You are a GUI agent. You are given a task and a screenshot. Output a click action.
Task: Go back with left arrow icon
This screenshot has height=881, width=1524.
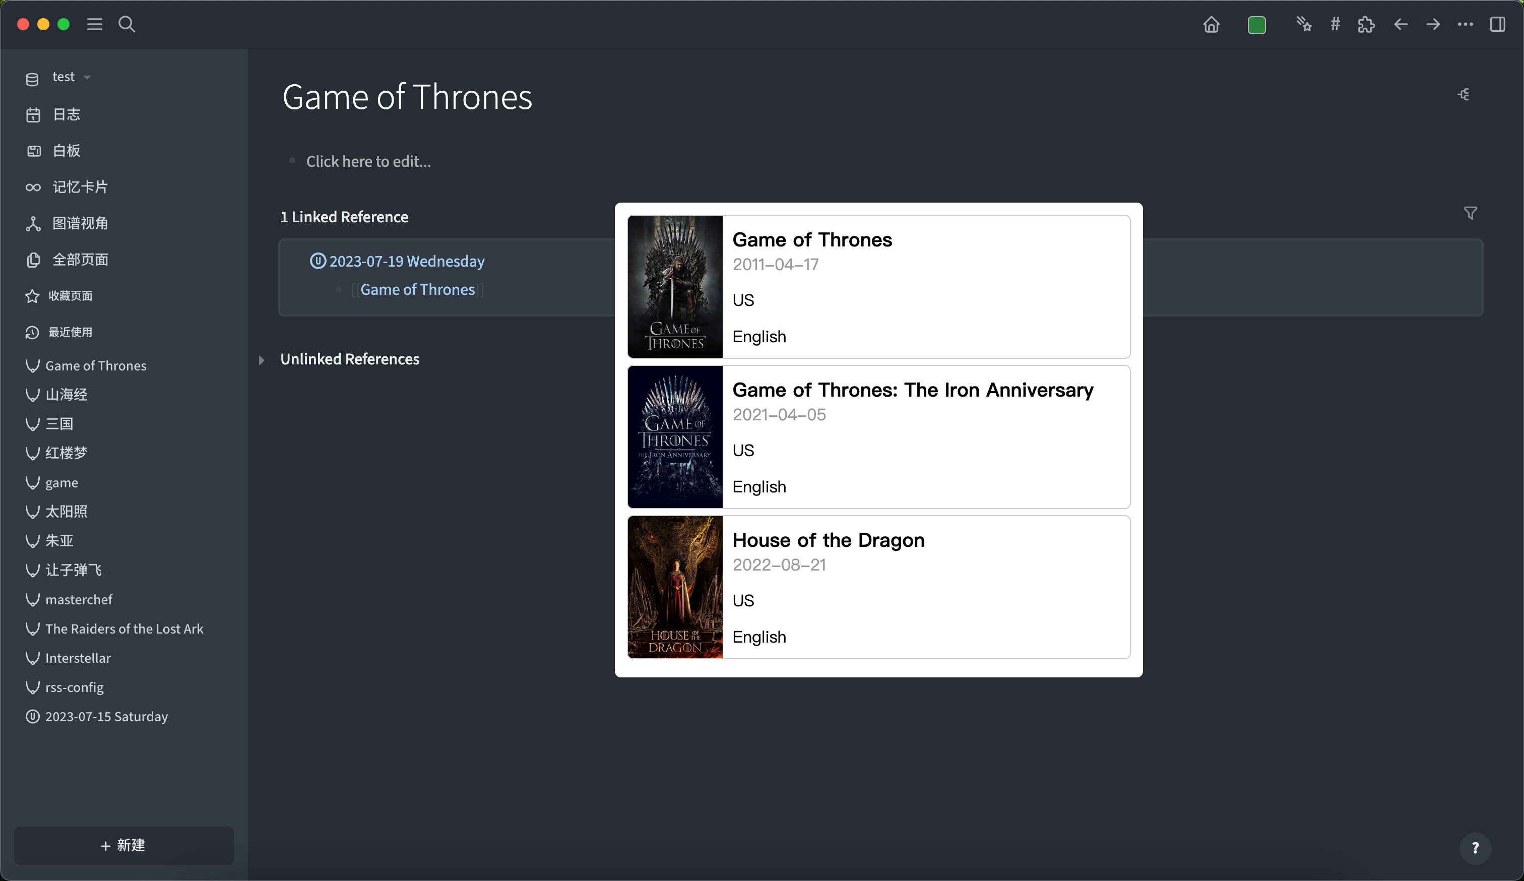click(1401, 25)
